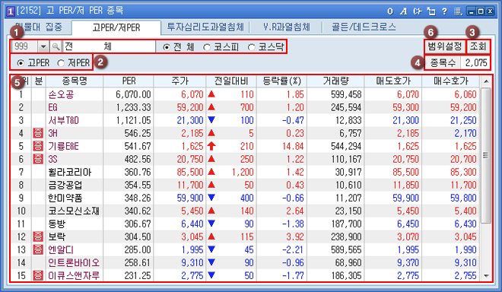Click the 조회 button
Image resolution: width=502 pixels, height=292 pixels.
(478, 46)
